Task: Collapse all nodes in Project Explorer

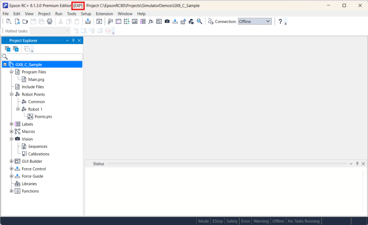Action: 8,49
